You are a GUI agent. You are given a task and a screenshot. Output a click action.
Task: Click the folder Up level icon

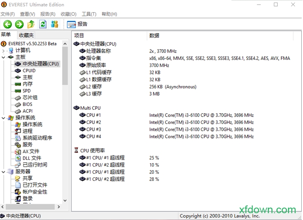click(x=31, y=24)
